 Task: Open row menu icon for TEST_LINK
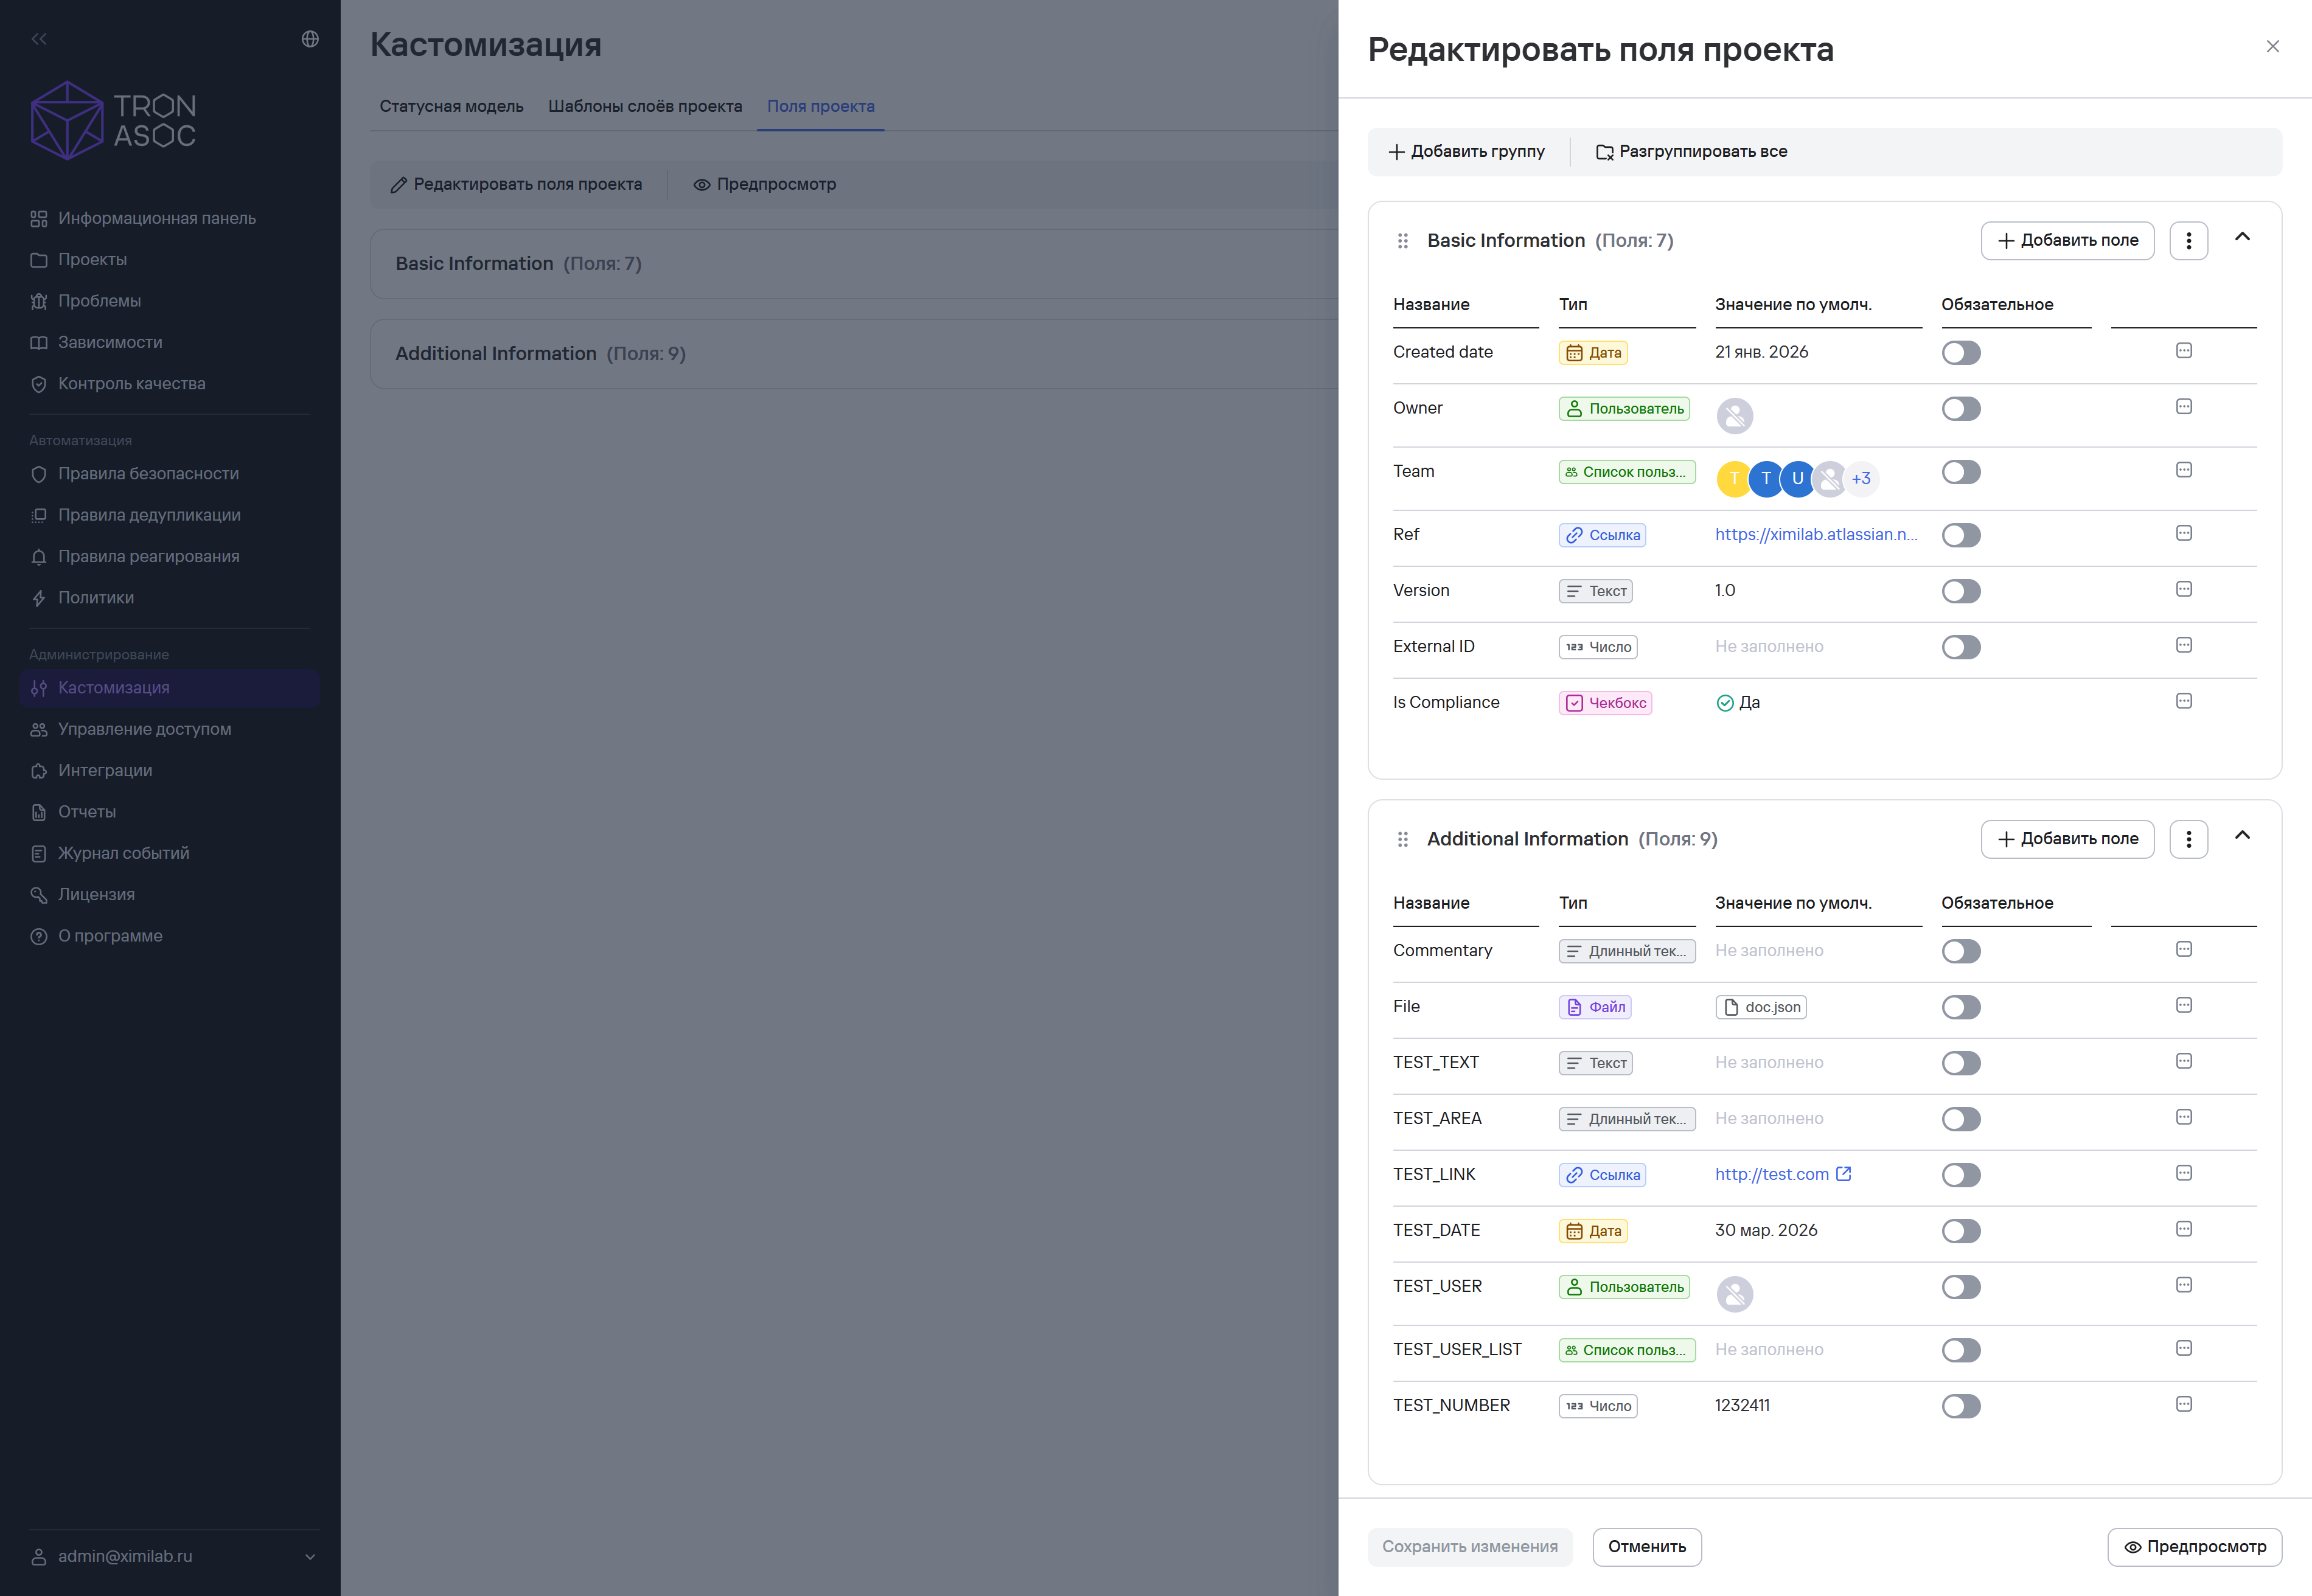(2184, 1173)
